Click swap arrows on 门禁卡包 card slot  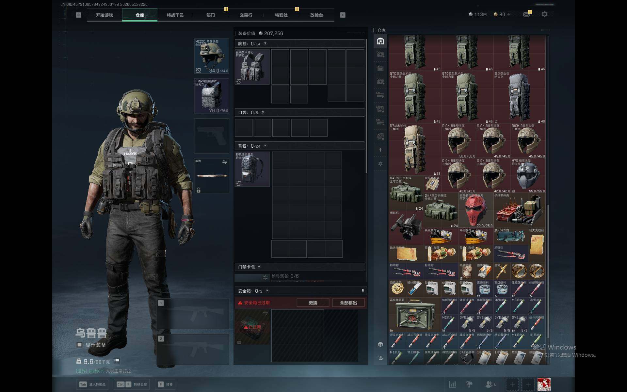click(x=265, y=278)
